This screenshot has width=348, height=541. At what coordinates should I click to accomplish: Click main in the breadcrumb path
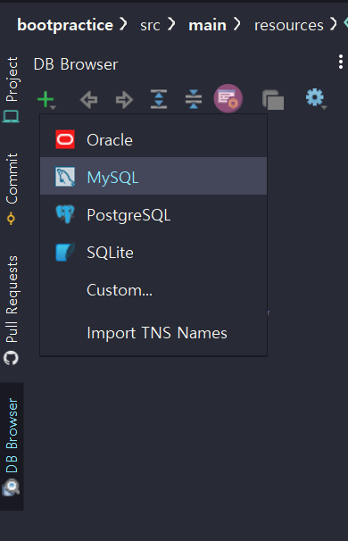click(x=207, y=25)
